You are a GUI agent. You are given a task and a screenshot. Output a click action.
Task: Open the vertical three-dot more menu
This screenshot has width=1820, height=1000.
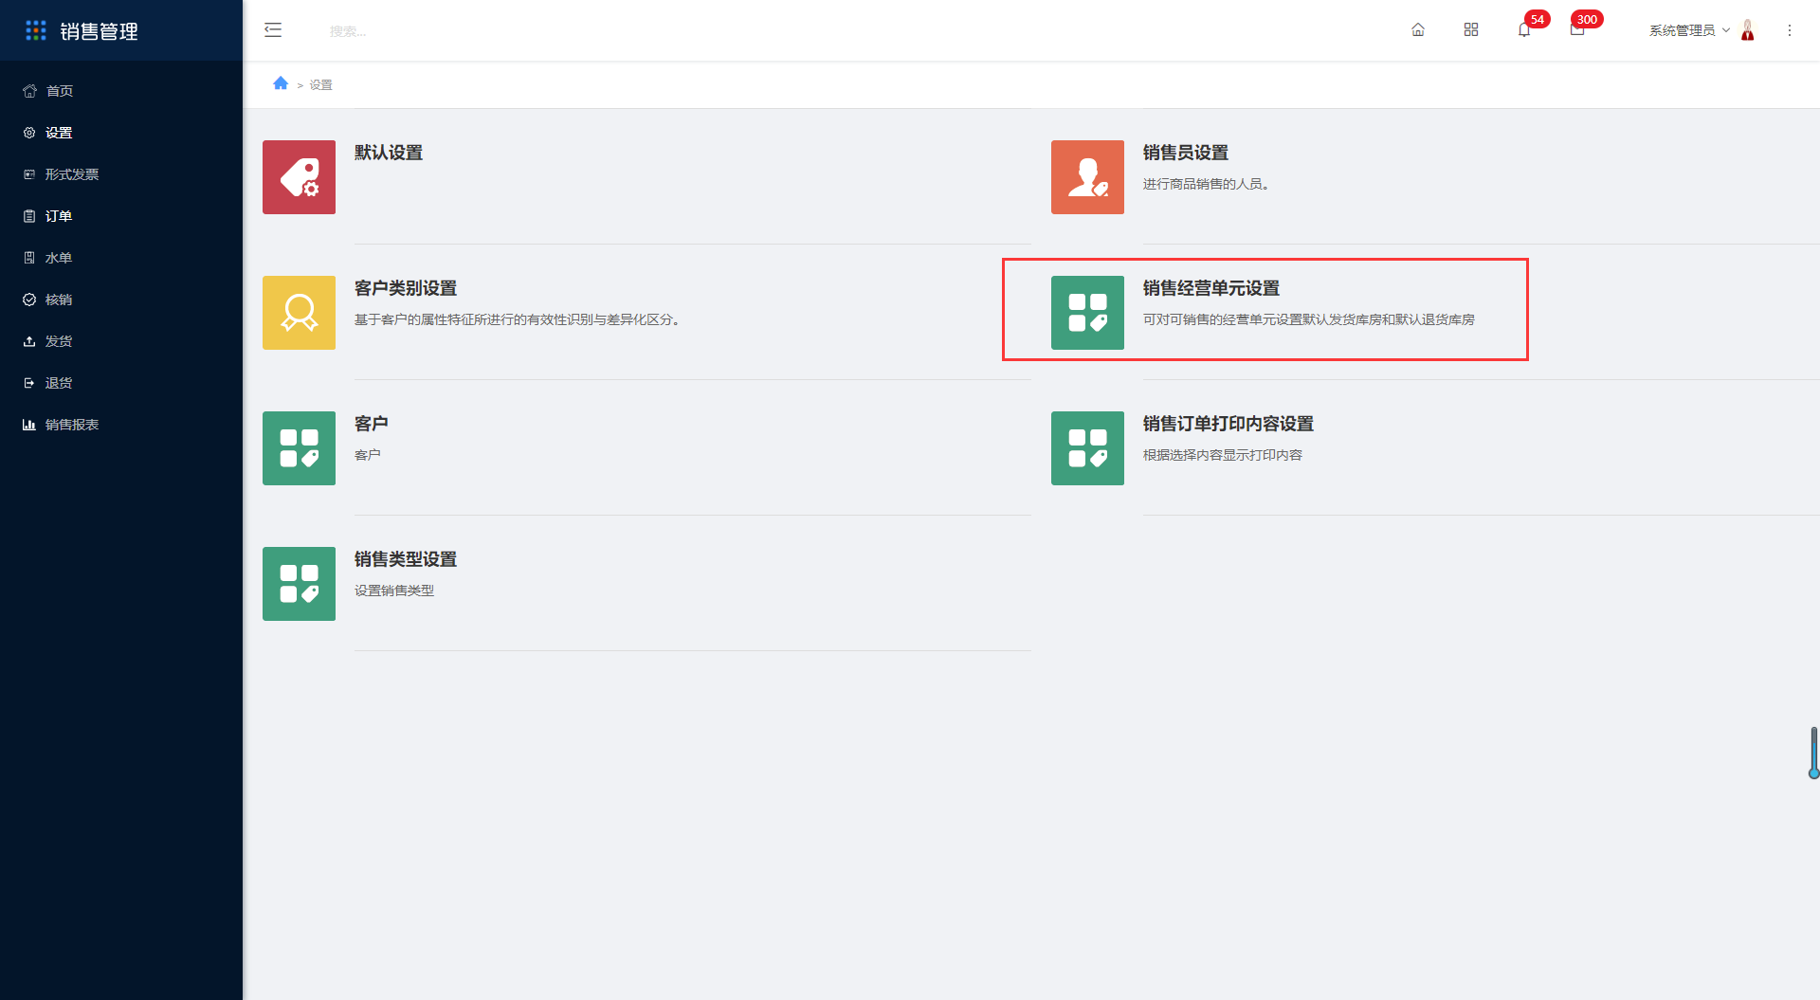pyautogui.click(x=1790, y=30)
